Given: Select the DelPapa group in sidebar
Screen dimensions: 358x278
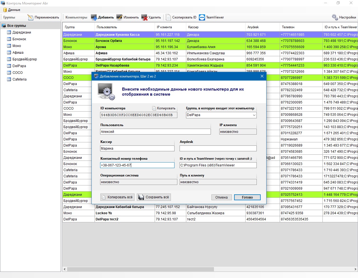Looking at the screenshot, I should pos(19,66).
